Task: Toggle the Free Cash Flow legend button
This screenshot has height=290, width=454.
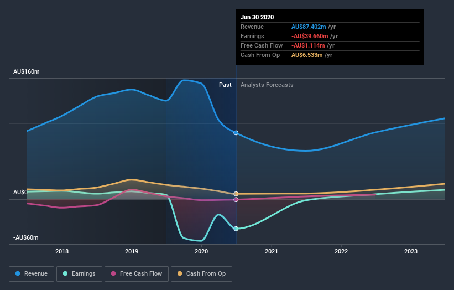Action: point(137,274)
